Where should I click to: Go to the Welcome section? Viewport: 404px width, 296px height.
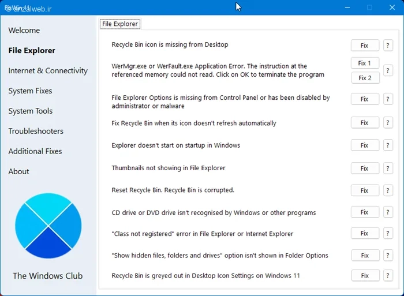pos(24,31)
